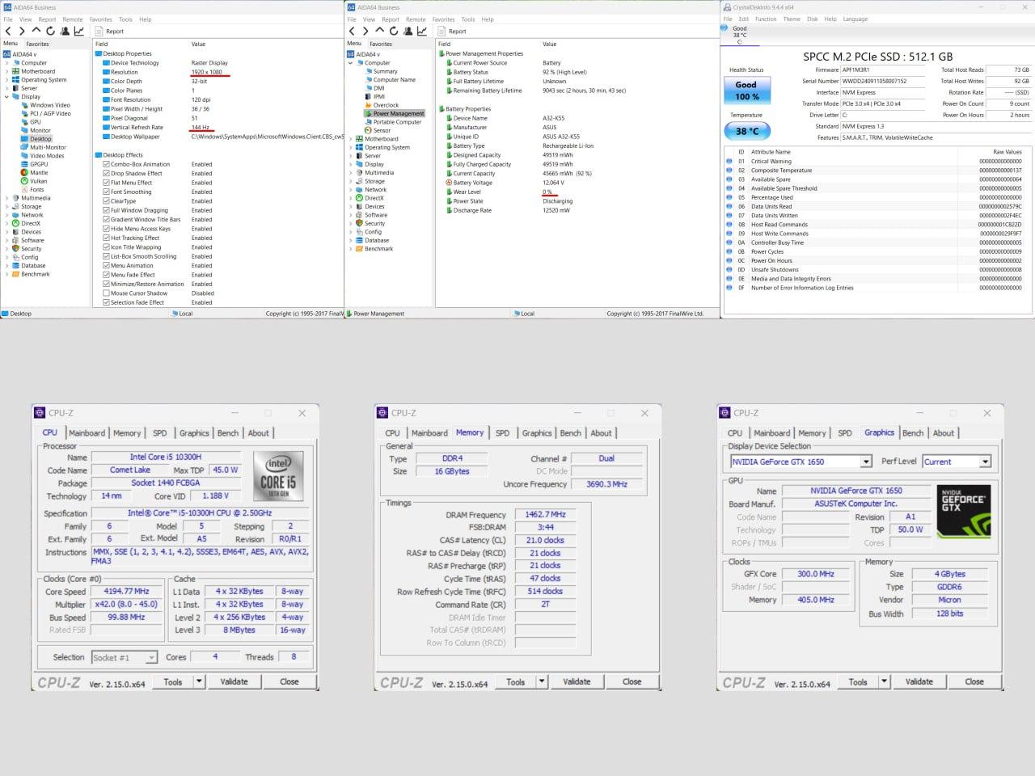This screenshot has height=776, width=1035.
Task: Open Language menu in CrystalDiskInfo
Action: pyautogui.click(x=855, y=19)
